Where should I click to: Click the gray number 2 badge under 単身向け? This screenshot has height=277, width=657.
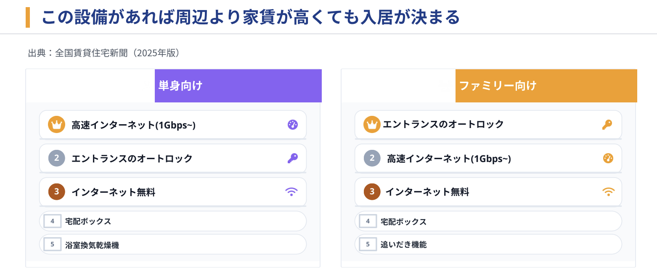tap(56, 158)
